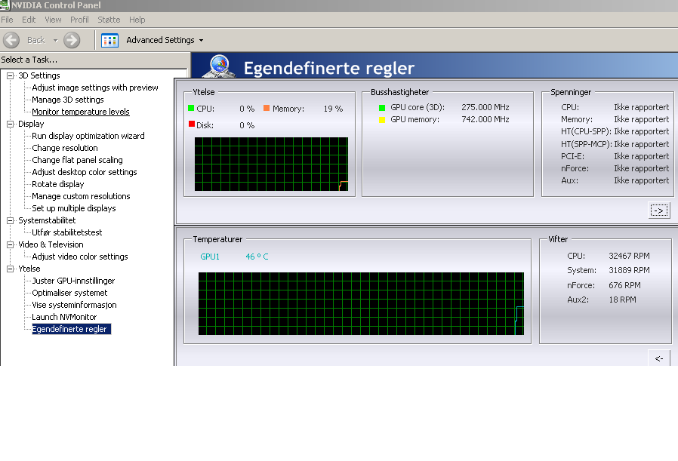Select Run display optimization wizard
Screen dimensions: 678x461
(88, 136)
